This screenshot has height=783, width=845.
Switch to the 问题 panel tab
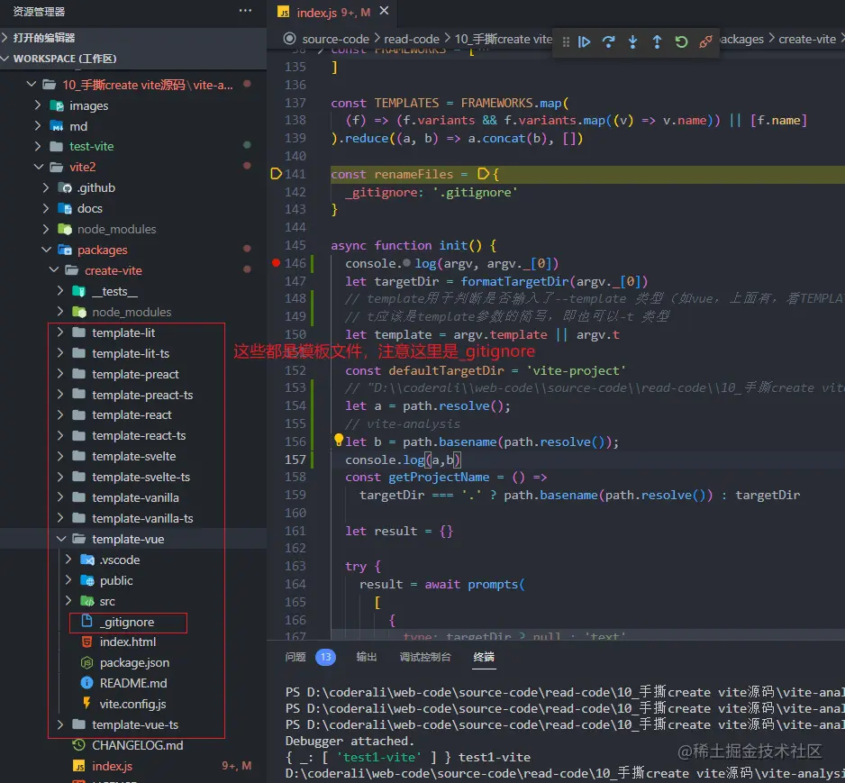pyautogui.click(x=295, y=657)
